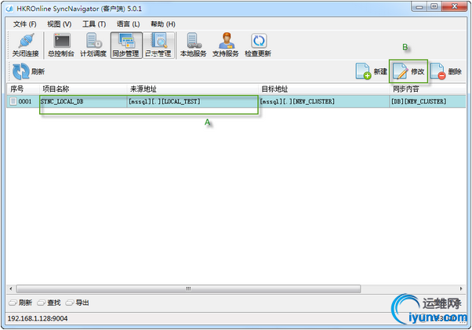Click the 删除 (delete) document icon

(438, 71)
